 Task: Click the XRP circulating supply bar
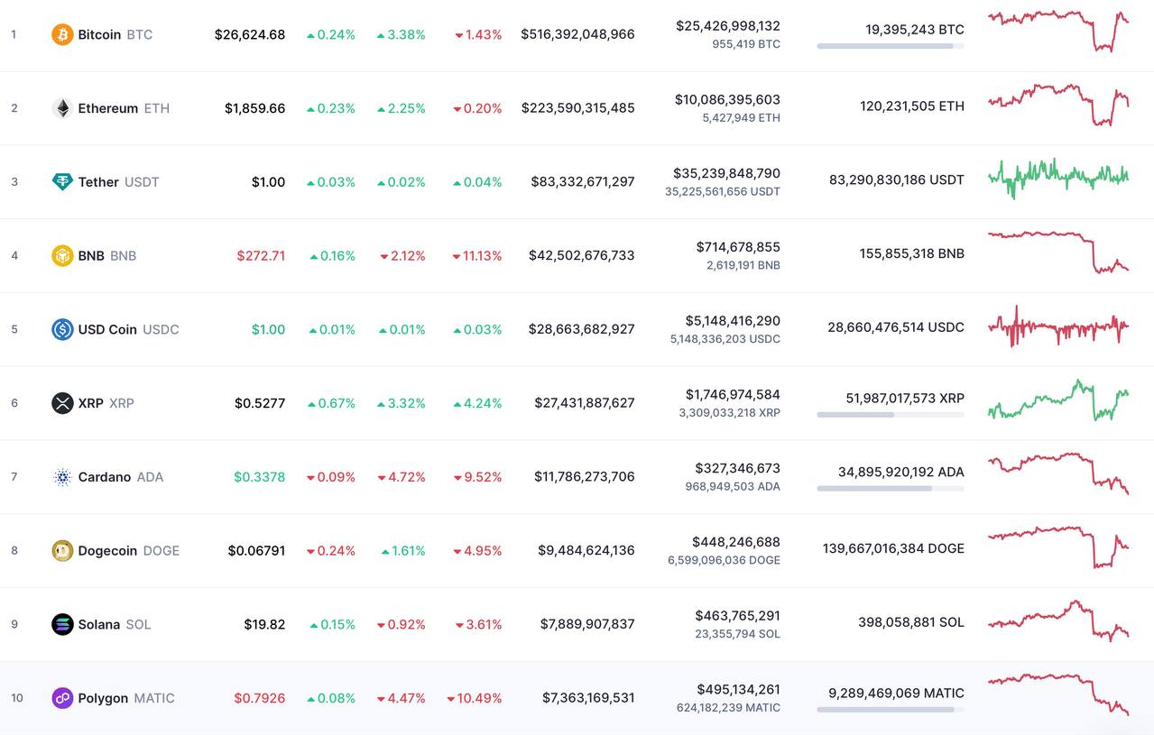890,415
